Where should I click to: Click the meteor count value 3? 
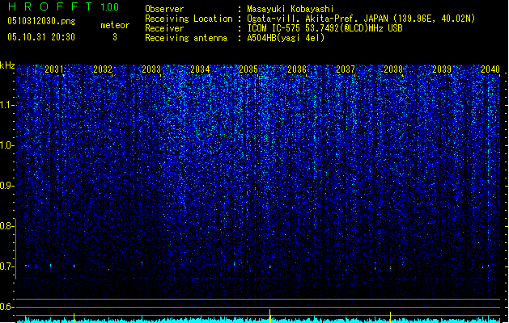click(115, 37)
